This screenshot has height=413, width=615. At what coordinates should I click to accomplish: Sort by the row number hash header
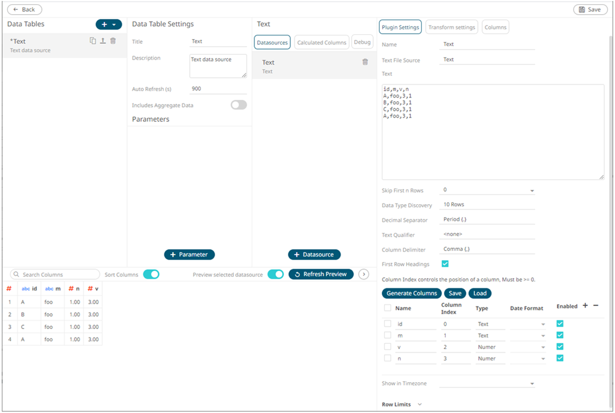(9, 289)
